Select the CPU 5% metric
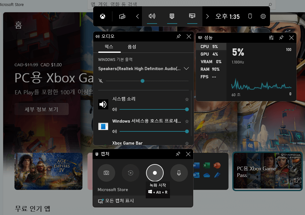 point(211,47)
